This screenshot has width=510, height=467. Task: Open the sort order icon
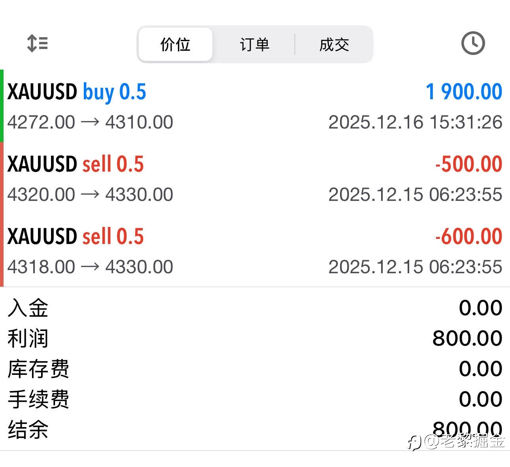point(38,43)
